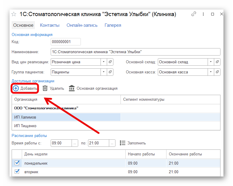Select the вторник day cell
Image resolution: width=233 pixels, height=186 pixels.
coord(74,172)
